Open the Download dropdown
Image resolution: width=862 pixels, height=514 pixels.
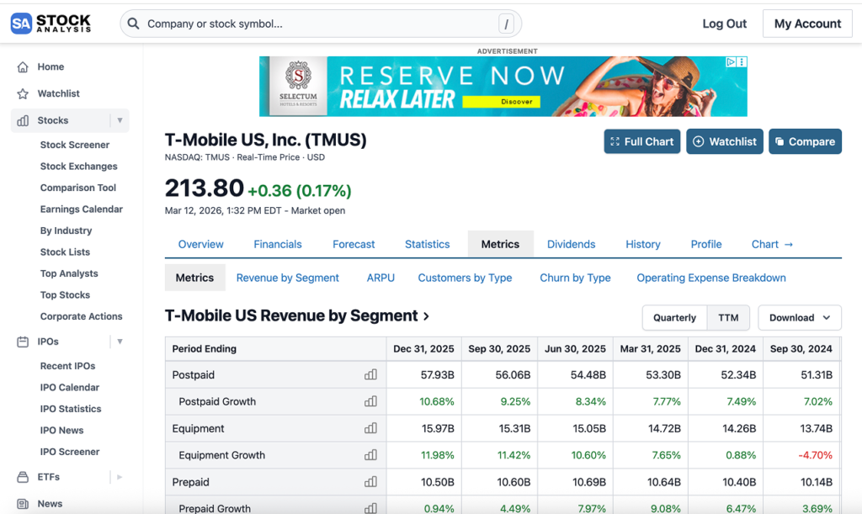pyautogui.click(x=799, y=318)
